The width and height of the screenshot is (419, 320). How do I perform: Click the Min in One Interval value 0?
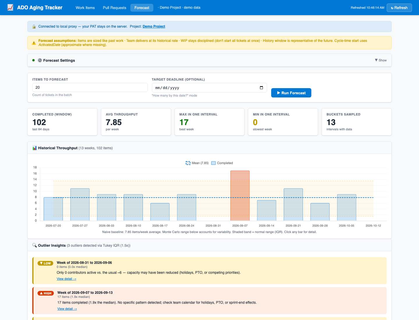(255, 122)
